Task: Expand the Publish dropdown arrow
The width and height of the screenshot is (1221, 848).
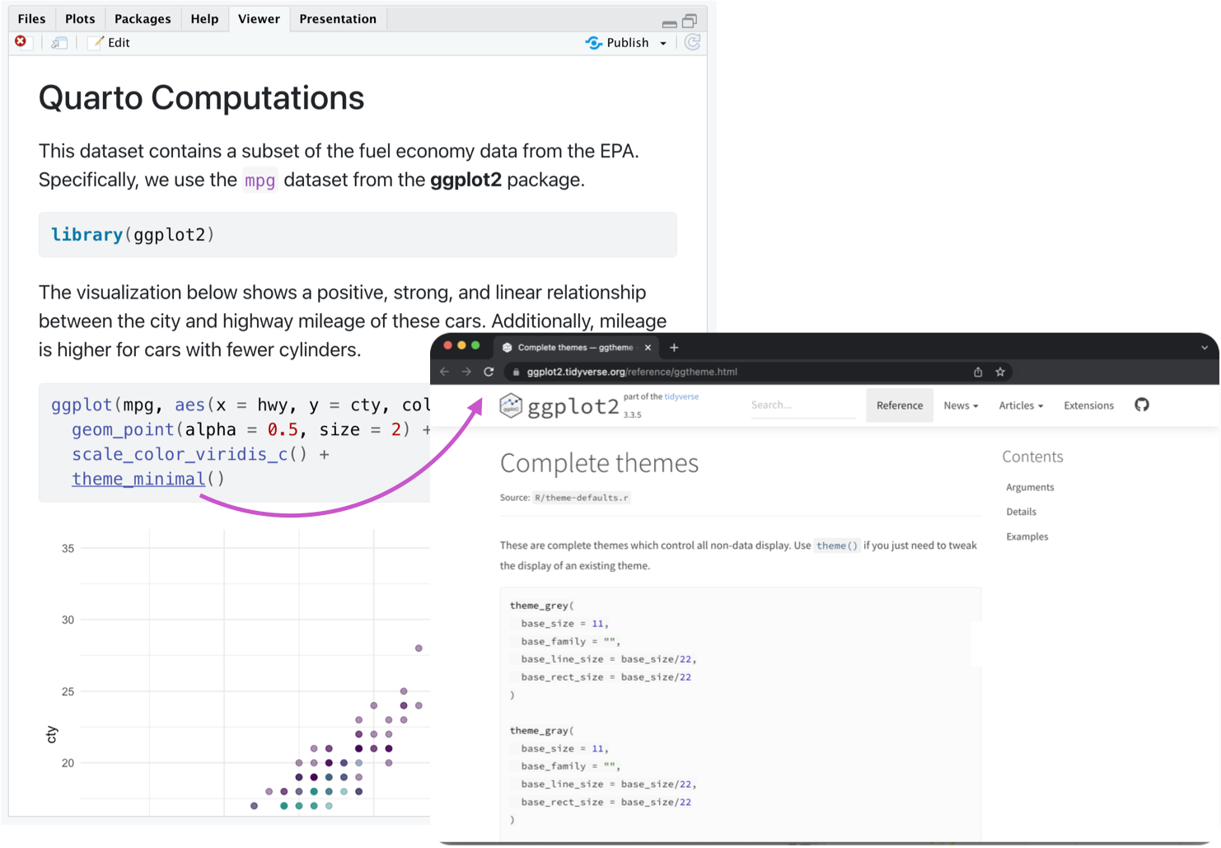Action: coord(662,43)
